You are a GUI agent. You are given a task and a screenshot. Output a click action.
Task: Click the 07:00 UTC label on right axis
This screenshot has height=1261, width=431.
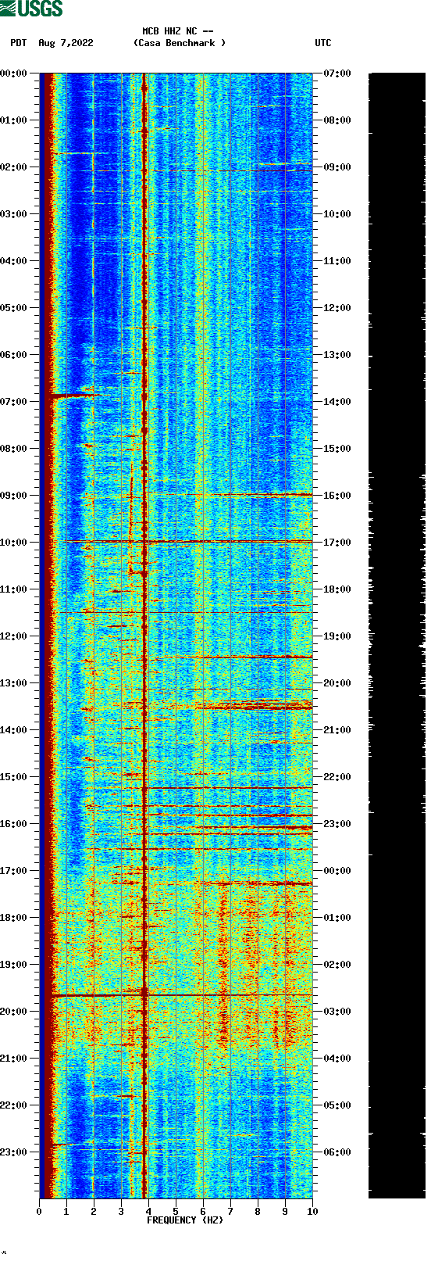337,73
